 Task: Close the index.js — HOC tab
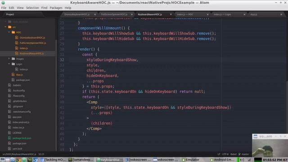pos(207,14)
